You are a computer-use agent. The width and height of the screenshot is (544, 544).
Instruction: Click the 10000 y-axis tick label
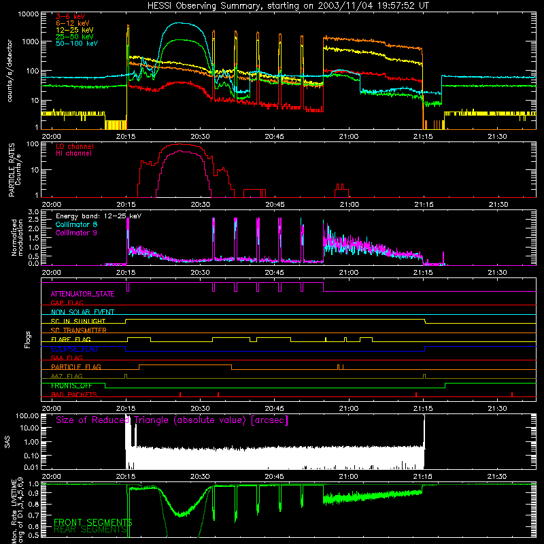pyautogui.click(x=29, y=14)
